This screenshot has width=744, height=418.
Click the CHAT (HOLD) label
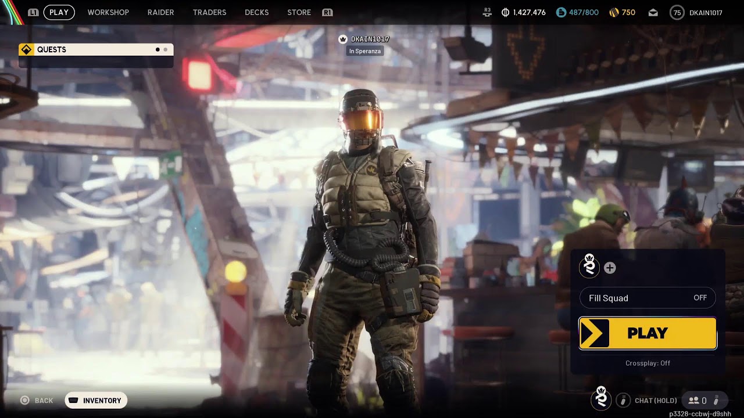point(656,401)
